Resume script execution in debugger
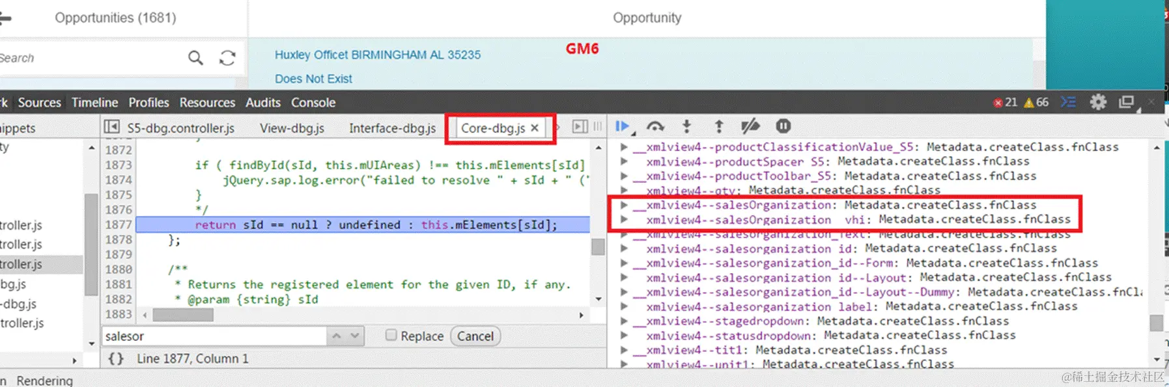The image size is (1169, 387). (x=623, y=126)
